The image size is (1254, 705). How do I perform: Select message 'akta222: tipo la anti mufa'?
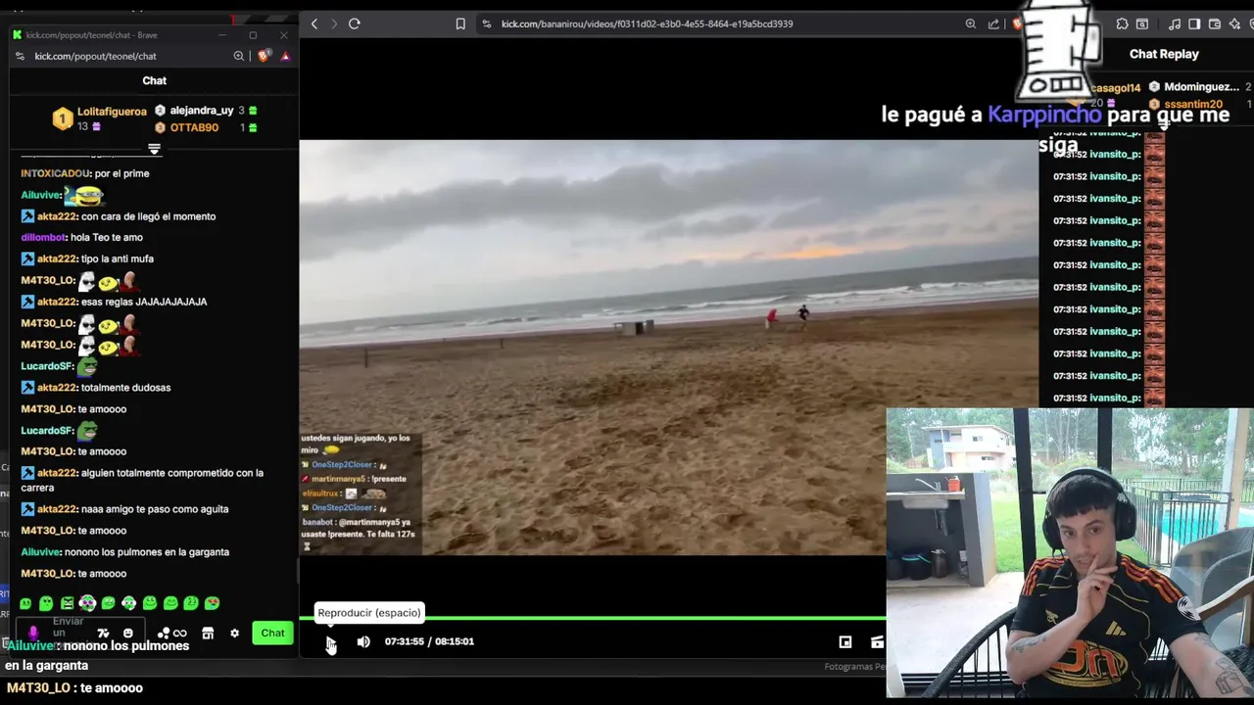coord(87,258)
